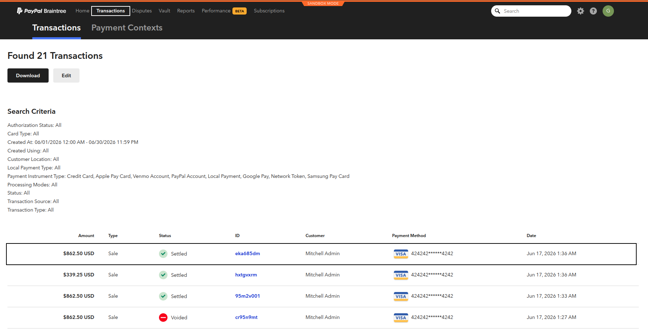This screenshot has height=331, width=648.
Task: Open transaction ID hxtgvxrm
Action: [x=246, y=275]
